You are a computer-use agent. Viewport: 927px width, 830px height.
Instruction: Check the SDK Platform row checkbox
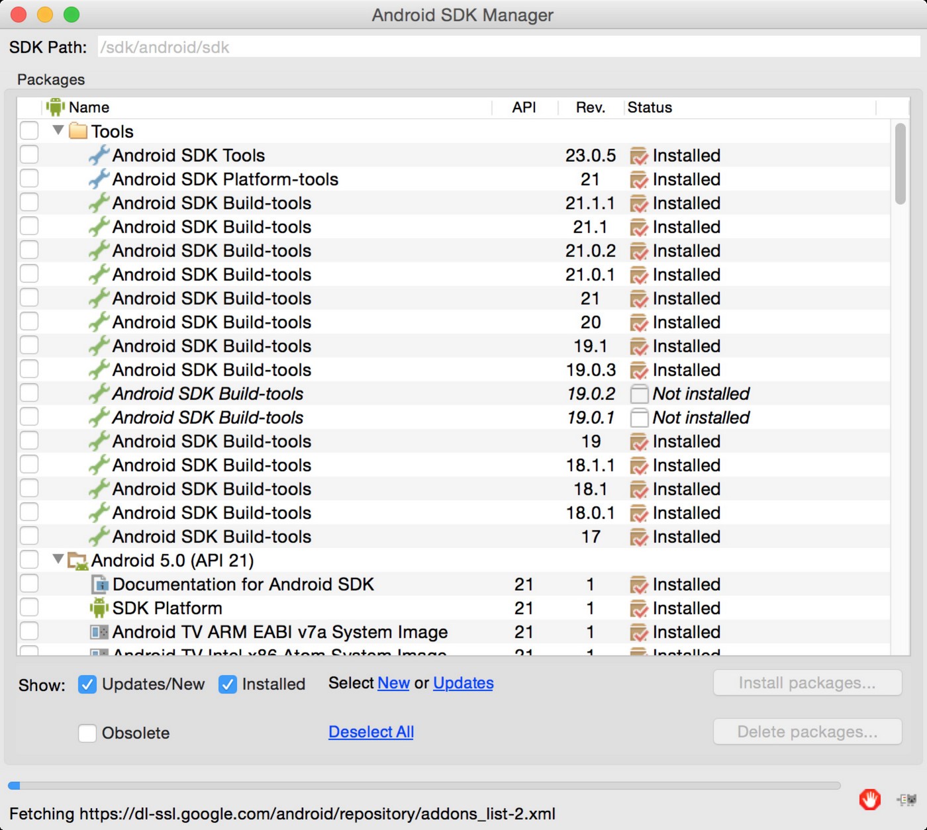[29, 607]
